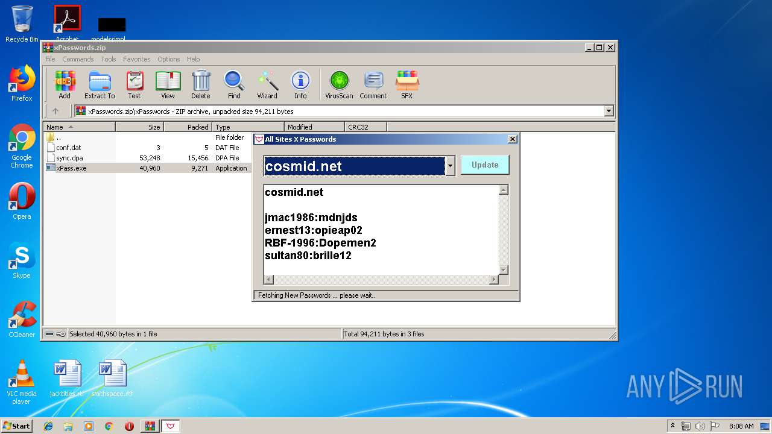Open the Google Chrome desktop shortcut
Image resolution: width=772 pixels, height=434 pixels.
coord(22,146)
